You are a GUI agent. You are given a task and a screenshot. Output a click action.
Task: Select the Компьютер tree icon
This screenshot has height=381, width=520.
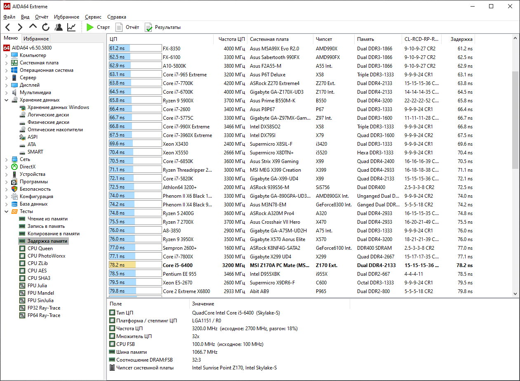pos(14,55)
